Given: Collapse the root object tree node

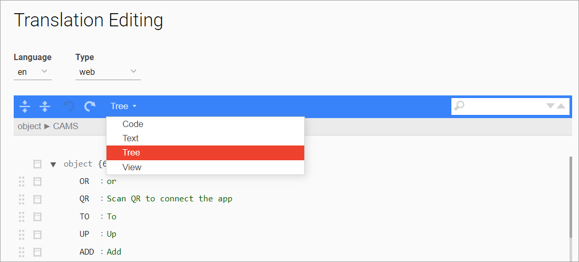Looking at the screenshot, I should (x=53, y=164).
